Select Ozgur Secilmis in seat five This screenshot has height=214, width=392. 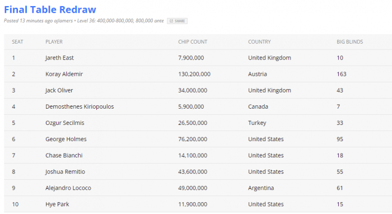(65, 123)
